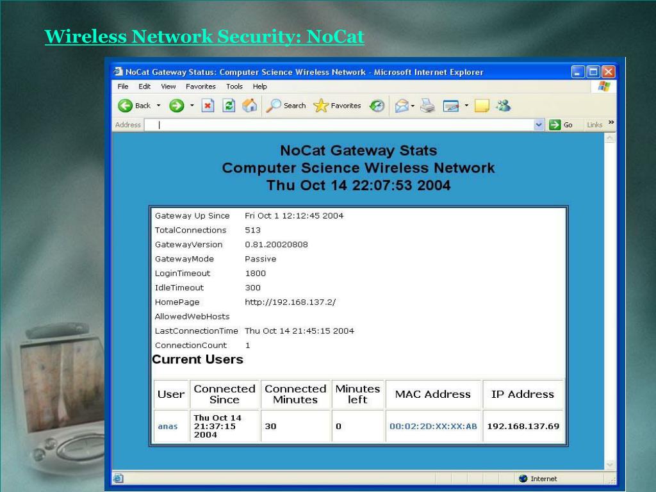Click the GatewayVersion value 0.81.20020808
This screenshot has height=492, width=656.
pyautogui.click(x=276, y=244)
